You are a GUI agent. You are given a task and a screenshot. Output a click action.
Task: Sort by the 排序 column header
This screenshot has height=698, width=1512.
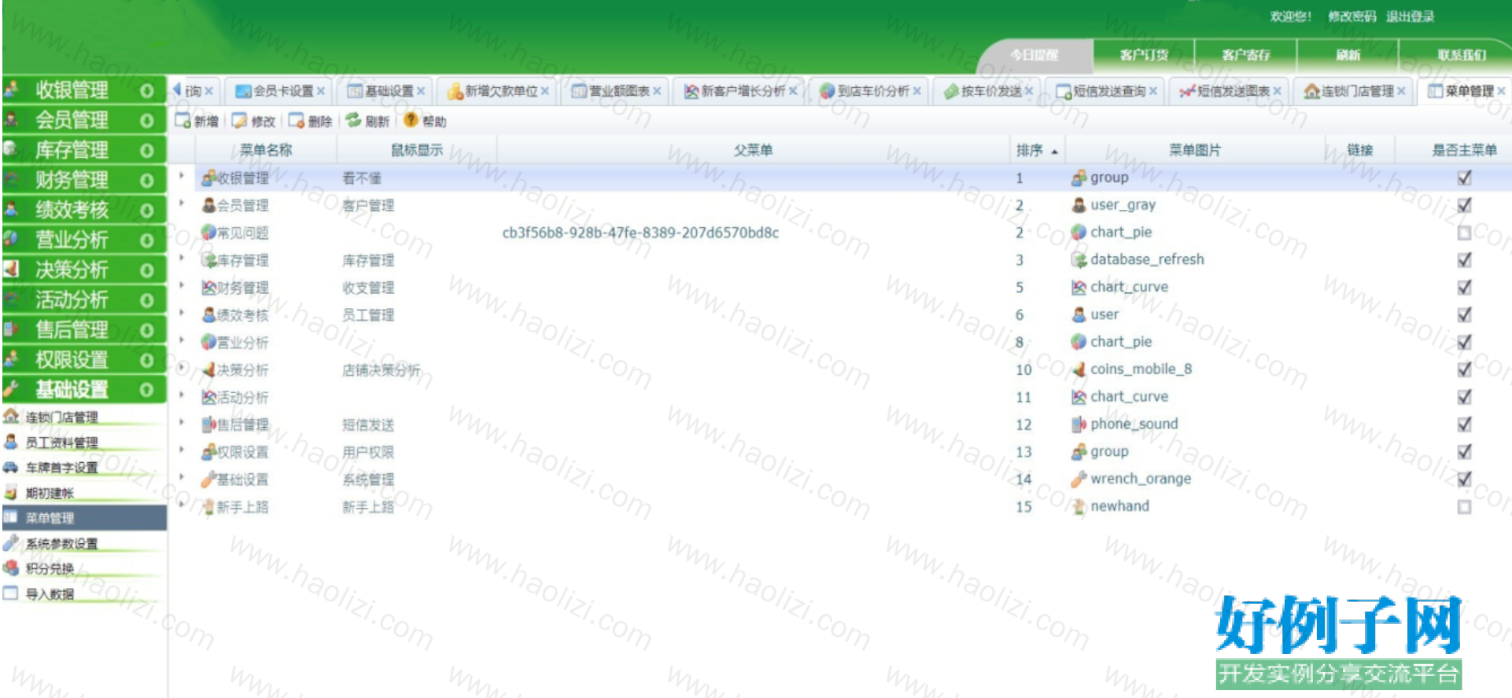(x=1035, y=150)
